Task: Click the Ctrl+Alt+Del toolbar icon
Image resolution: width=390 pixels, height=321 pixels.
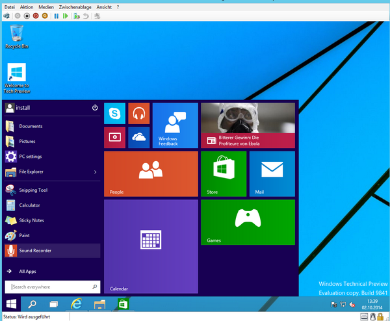Action: 6,16
